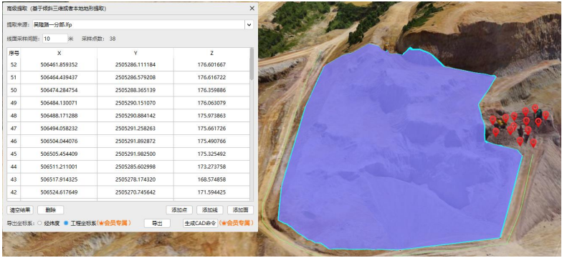Click X cell 506488.171288
The height and width of the screenshot is (258, 562).
click(x=59, y=116)
